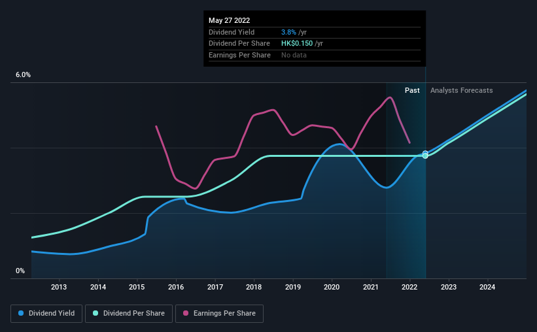The height and width of the screenshot is (332, 537).
Task: Click the highlighted data point marker on the chart
Action: (425, 154)
